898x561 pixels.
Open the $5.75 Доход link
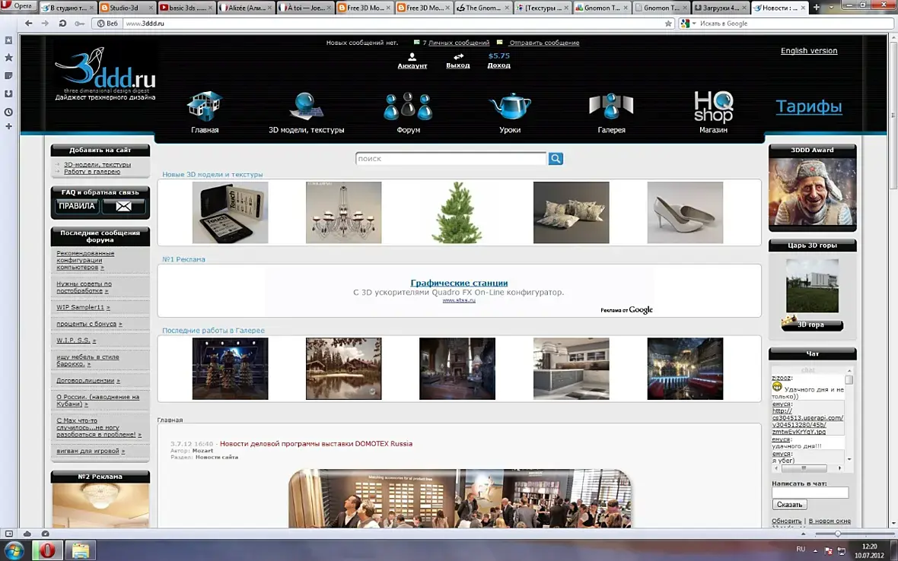point(498,60)
